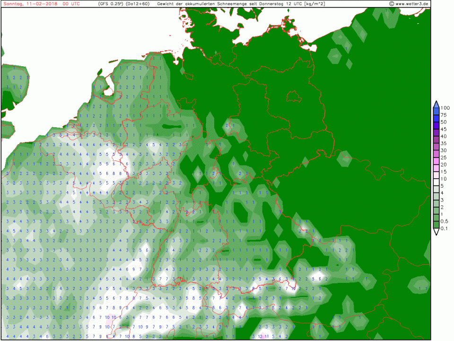Pick the pink swatch between 20 and 25
454x341 pixels.
[436, 161]
